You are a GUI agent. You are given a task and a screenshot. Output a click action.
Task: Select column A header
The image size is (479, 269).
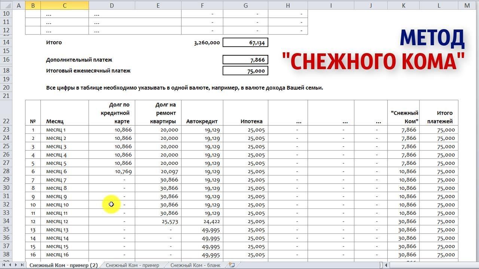click(x=19, y=5)
